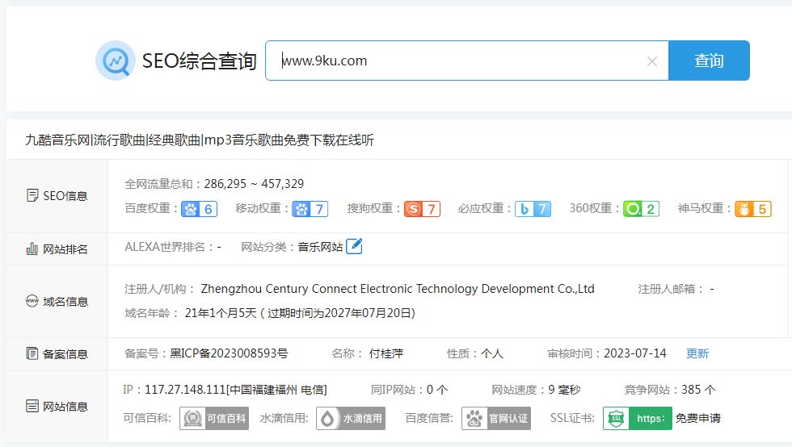Clear the search box with the X icon
This screenshot has width=792, height=447.
coord(652,61)
